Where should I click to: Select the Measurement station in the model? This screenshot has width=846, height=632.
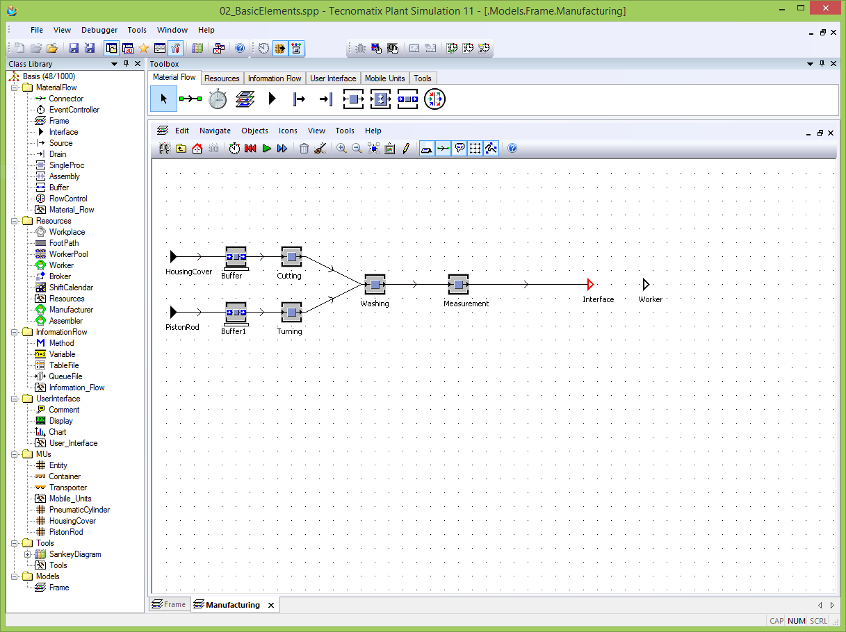click(x=458, y=284)
